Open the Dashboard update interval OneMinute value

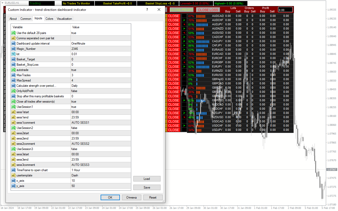point(101,44)
